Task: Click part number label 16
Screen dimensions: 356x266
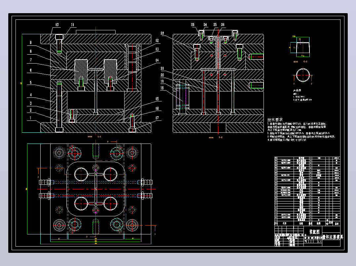Action: 157,108
